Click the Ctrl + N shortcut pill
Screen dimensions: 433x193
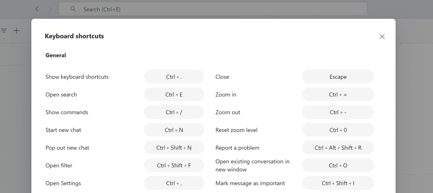pos(174,130)
